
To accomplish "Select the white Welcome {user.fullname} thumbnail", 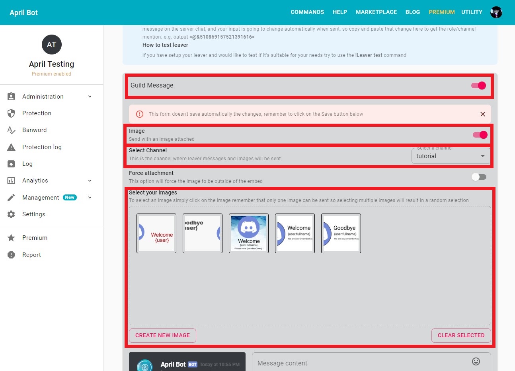I will pos(295,233).
